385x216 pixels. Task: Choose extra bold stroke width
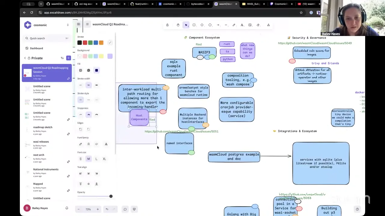click(x=97, y=85)
